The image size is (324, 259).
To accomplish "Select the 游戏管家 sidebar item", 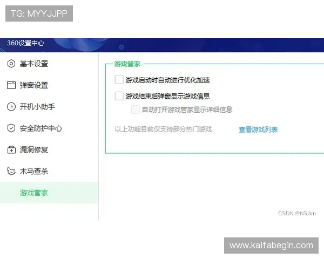I will pyautogui.click(x=49, y=193).
